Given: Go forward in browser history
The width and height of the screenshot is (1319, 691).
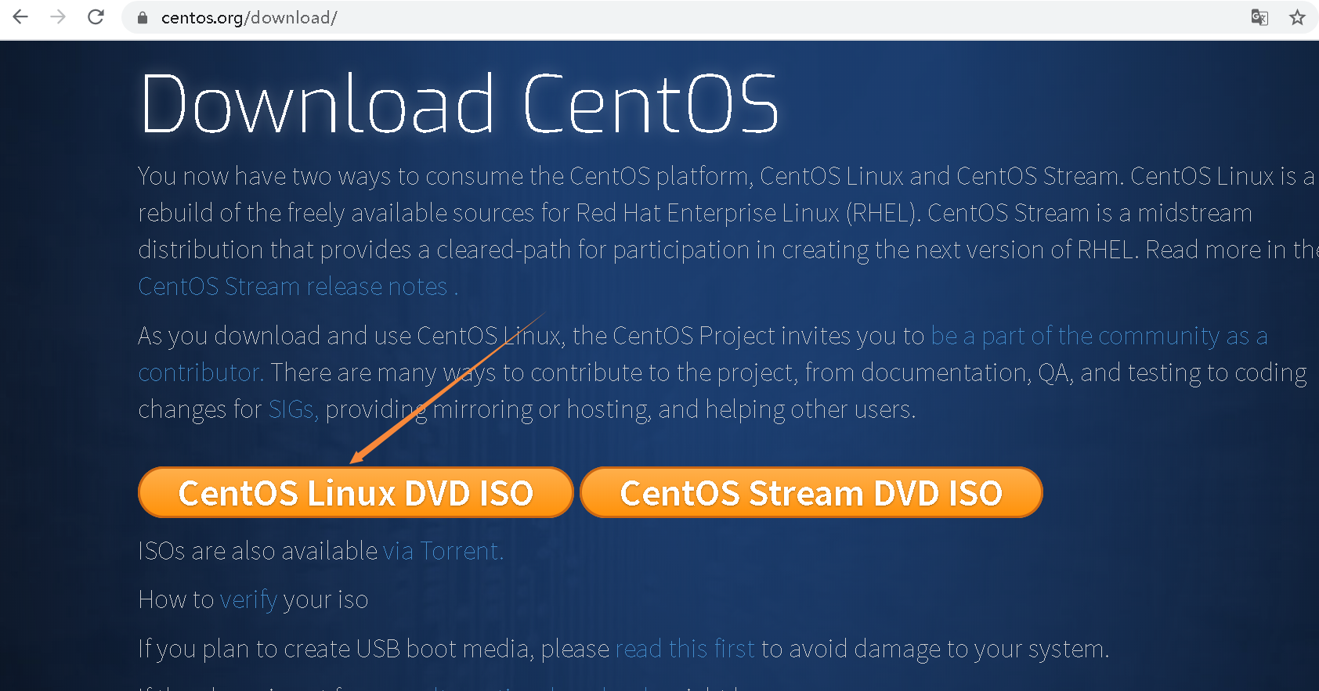Looking at the screenshot, I should [58, 16].
